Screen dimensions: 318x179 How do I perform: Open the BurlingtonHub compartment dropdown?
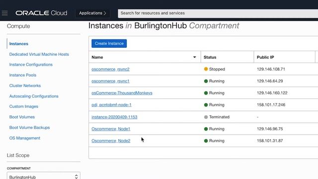(x=43, y=176)
